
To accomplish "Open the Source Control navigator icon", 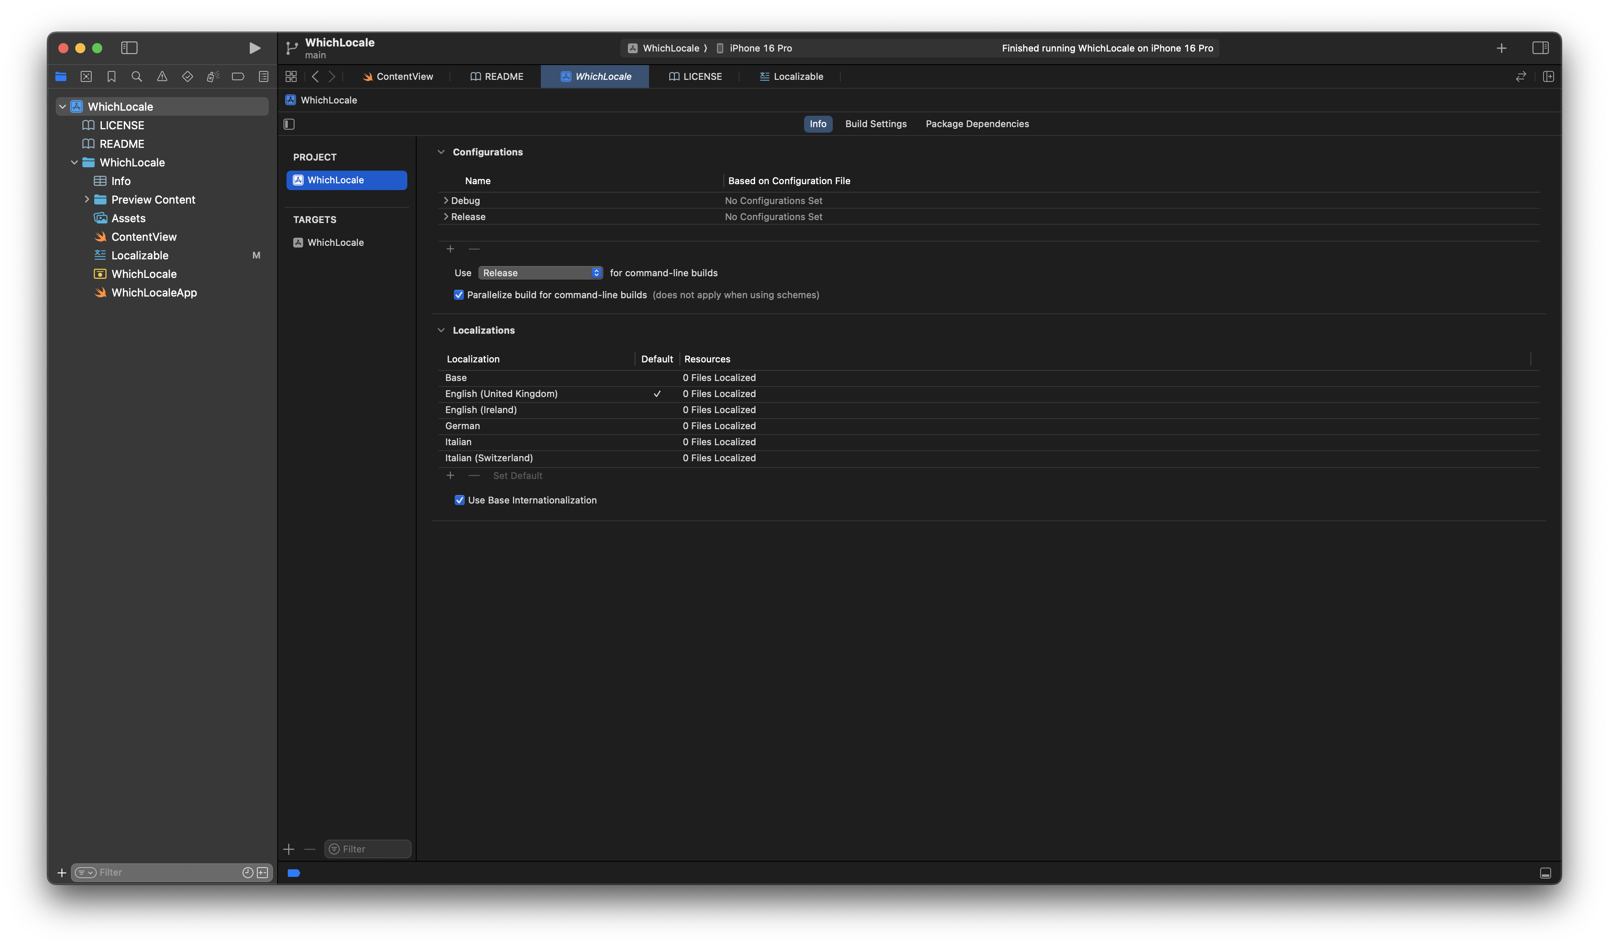I will click(86, 76).
